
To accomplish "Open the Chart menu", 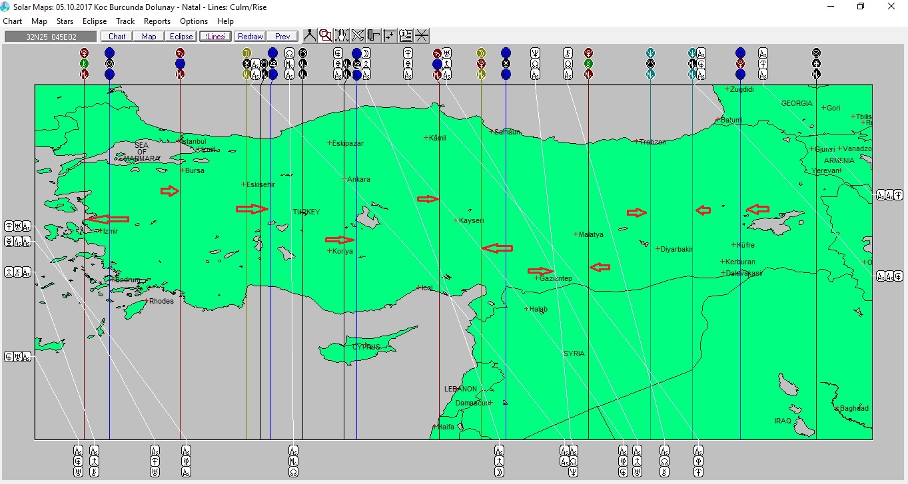I will coord(13,21).
